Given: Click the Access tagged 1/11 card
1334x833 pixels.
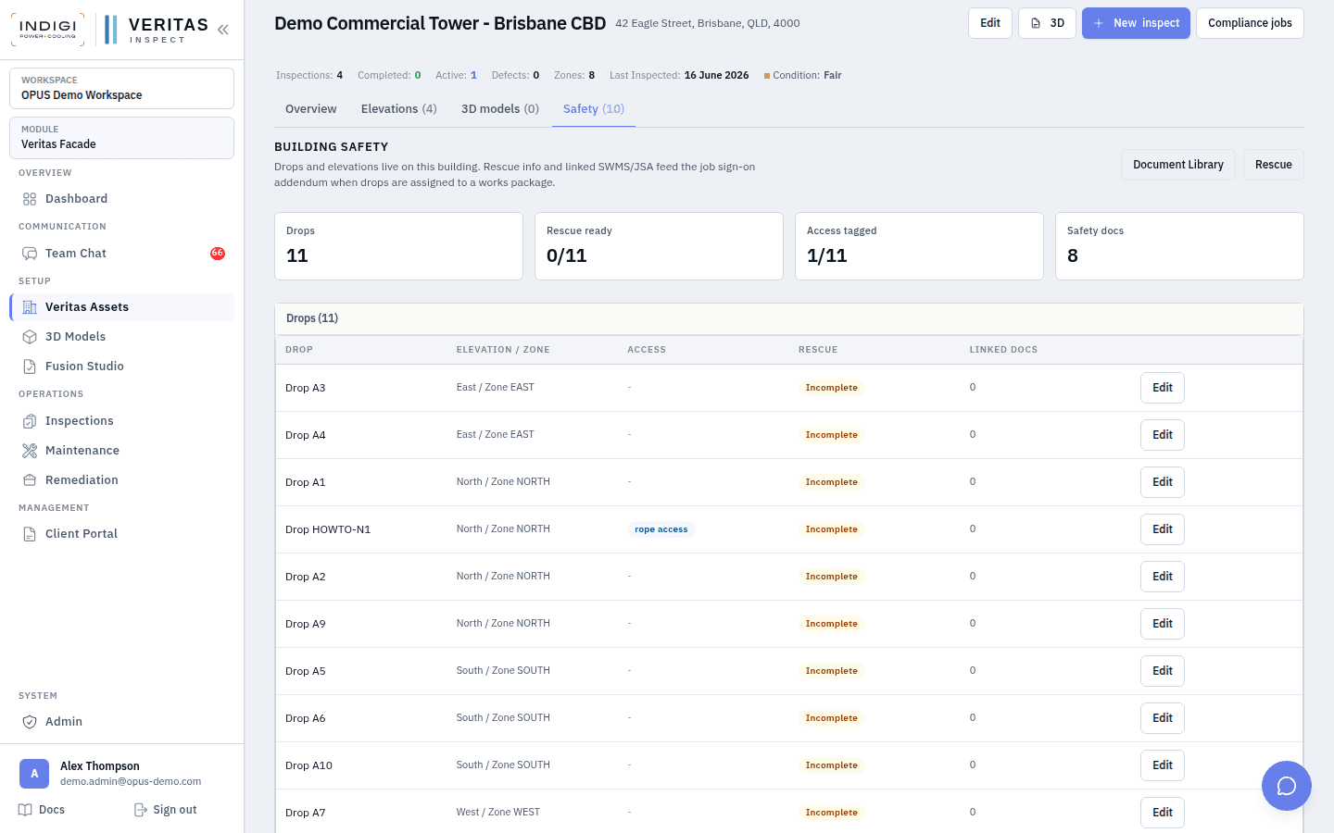Looking at the screenshot, I should tap(919, 246).
